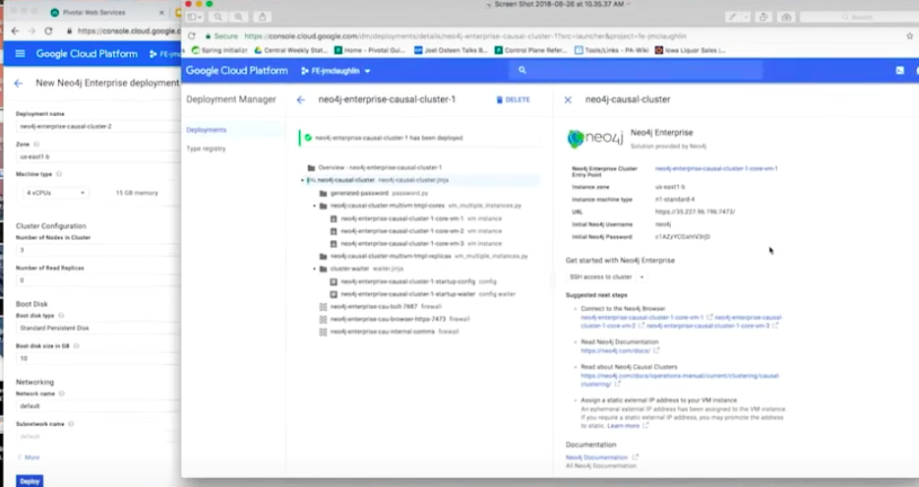This screenshot has width=919, height=487.
Task: Click the Network name help icon
Action: [x=62, y=394]
